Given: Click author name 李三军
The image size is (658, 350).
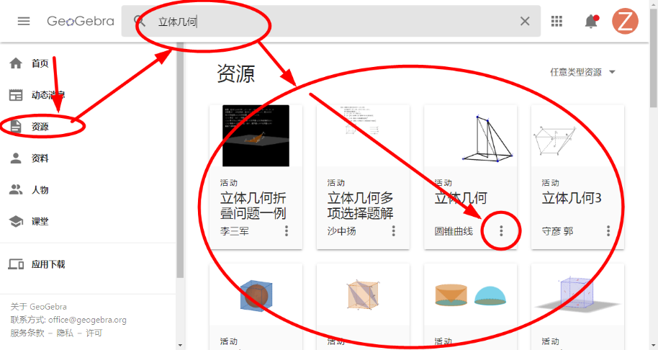Looking at the screenshot, I should pyautogui.click(x=235, y=231).
